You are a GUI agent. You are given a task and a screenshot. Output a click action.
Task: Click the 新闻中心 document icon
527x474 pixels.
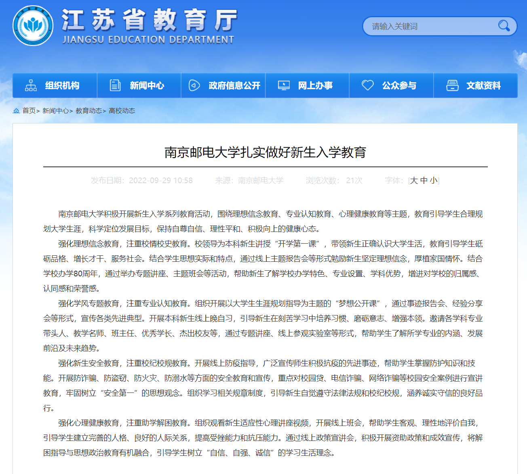pyautogui.click(x=115, y=86)
